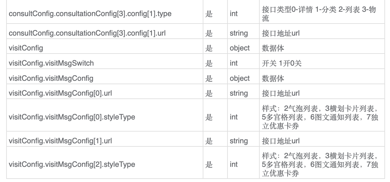Click 'int' type in visitMsgSwitch row
The image size is (390, 182).
click(x=233, y=63)
